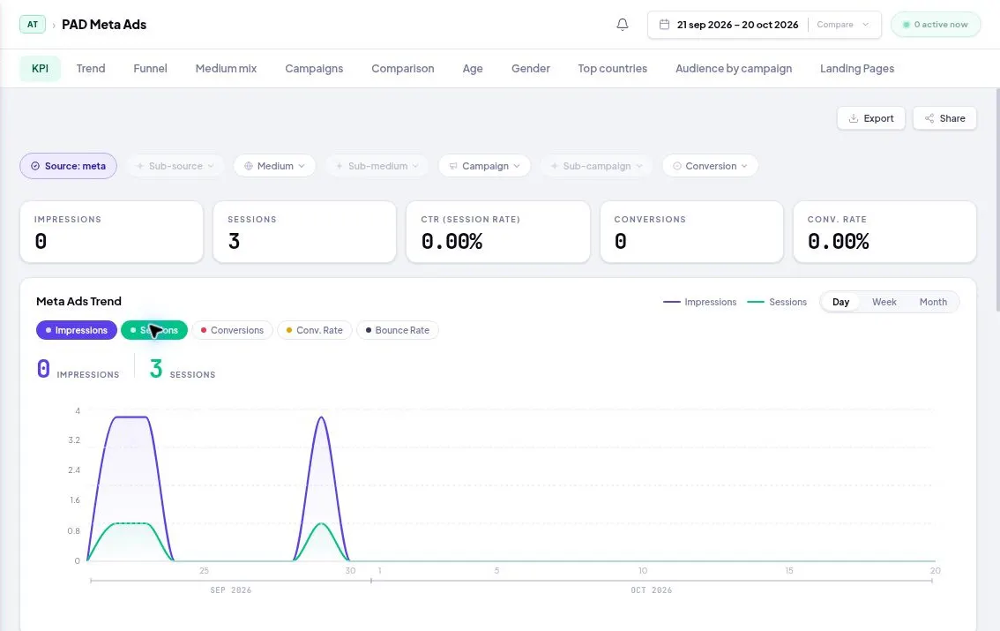Screen dimensions: 1000x631
Task: Expand the Sub-campaign filter dropdown
Action: point(596,166)
